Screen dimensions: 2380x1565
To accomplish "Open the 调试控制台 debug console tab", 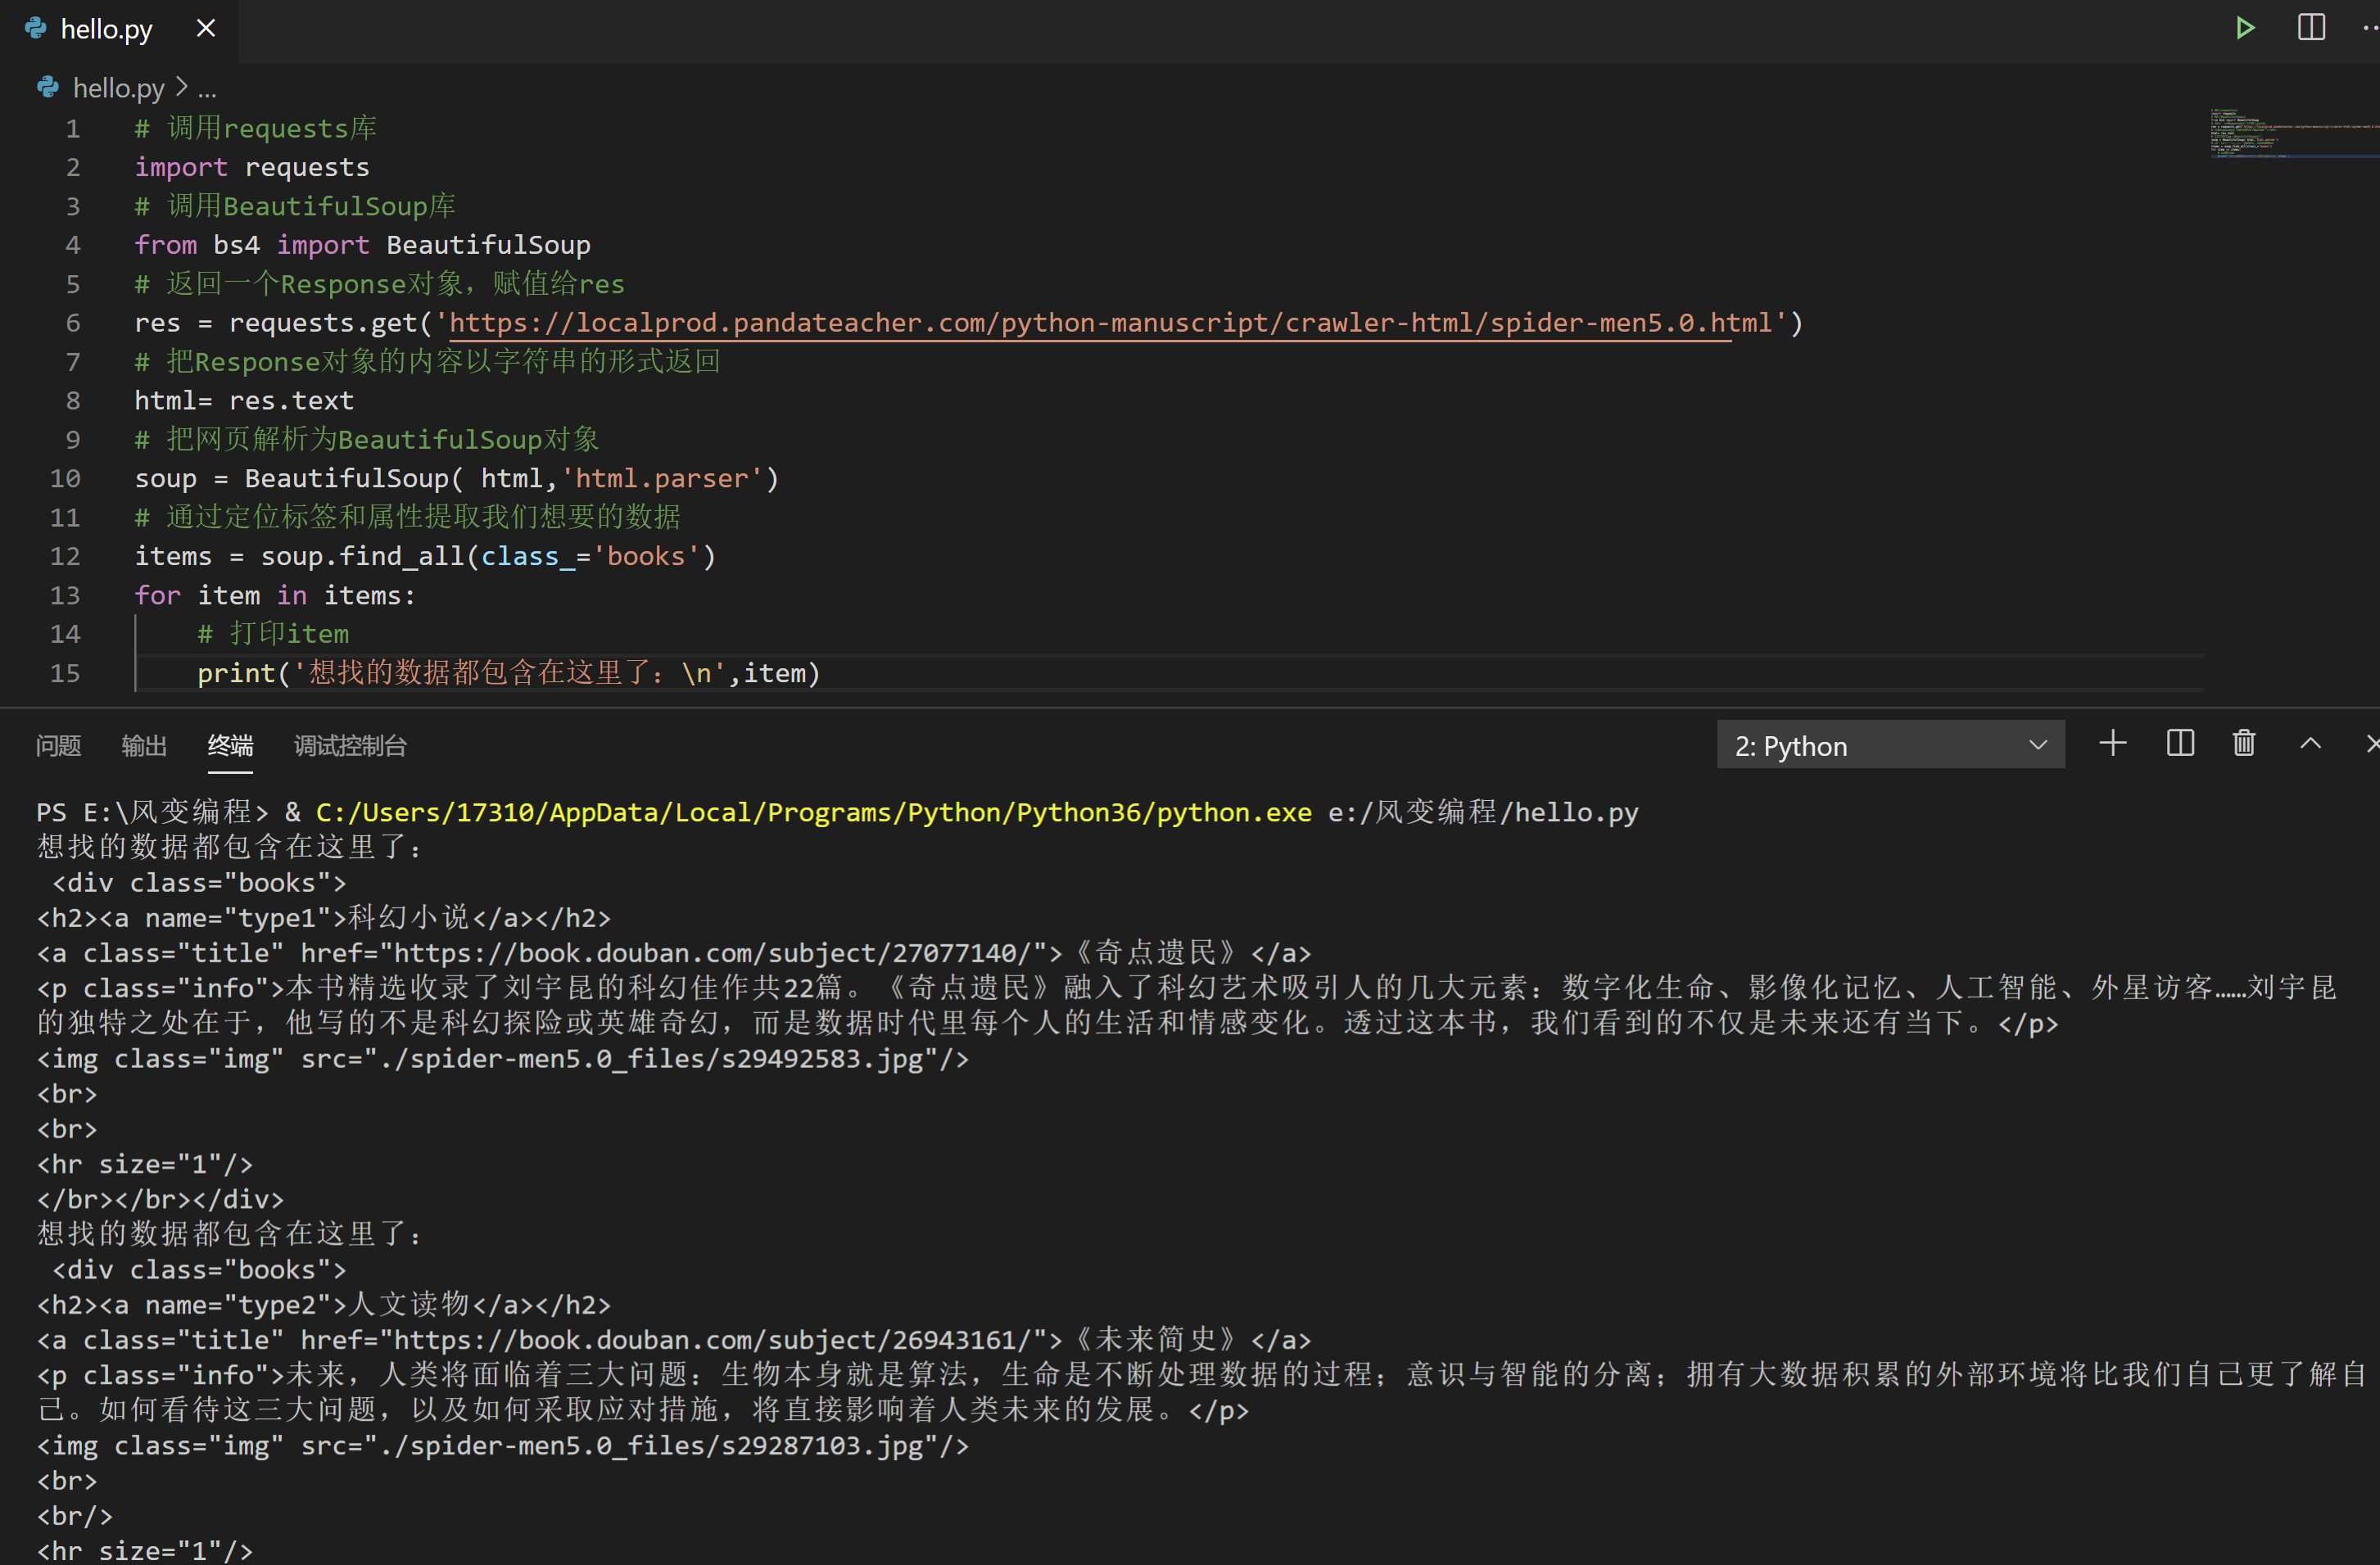I will (x=350, y=745).
